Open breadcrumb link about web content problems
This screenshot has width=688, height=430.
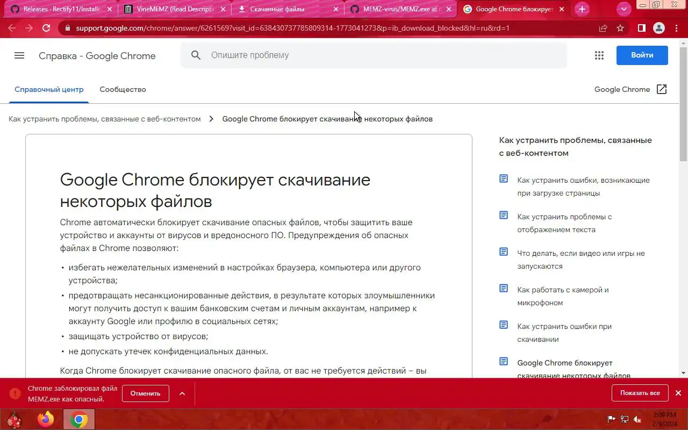click(105, 119)
